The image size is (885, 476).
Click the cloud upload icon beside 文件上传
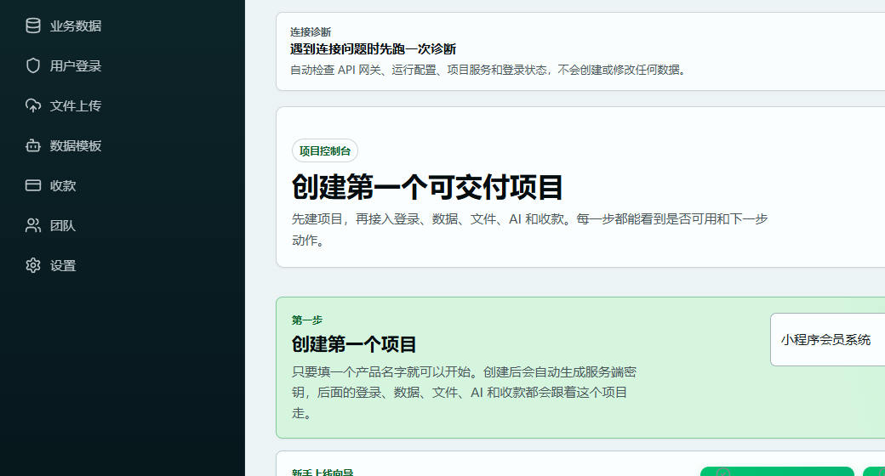[x=32, y=106]
